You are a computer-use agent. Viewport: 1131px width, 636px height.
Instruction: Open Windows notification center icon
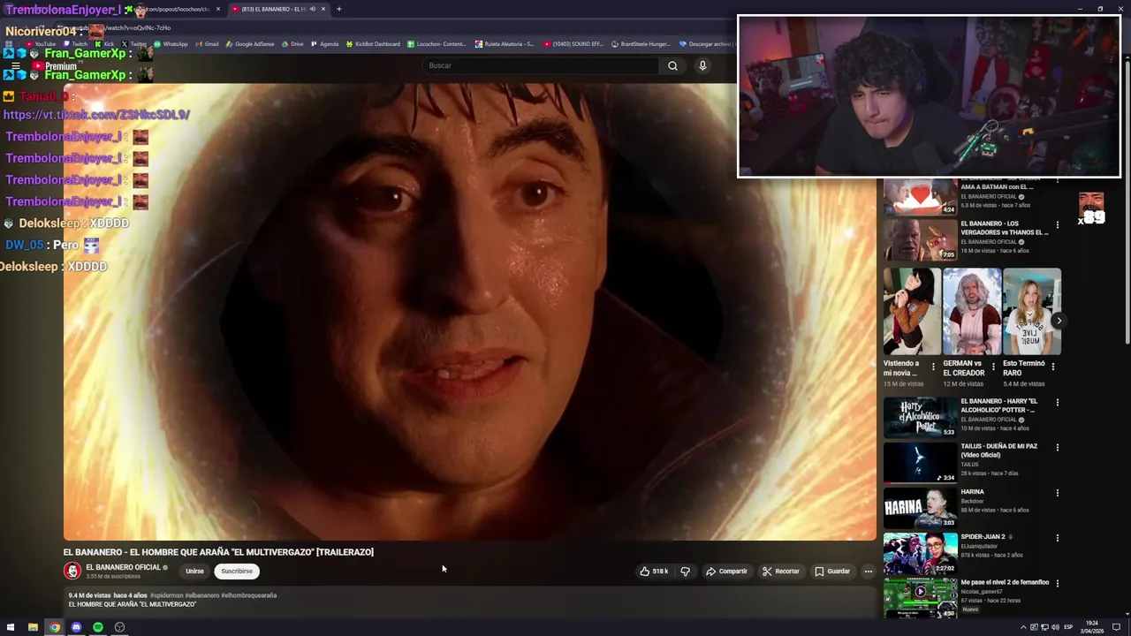[x=1116, y=627]
